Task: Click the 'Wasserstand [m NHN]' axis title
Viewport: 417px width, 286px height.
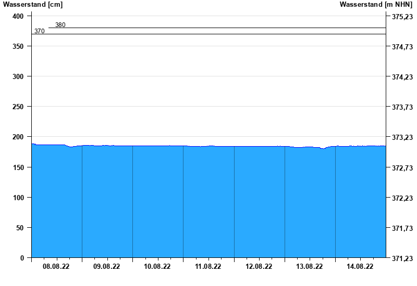Action: click(x=376, y=5)
